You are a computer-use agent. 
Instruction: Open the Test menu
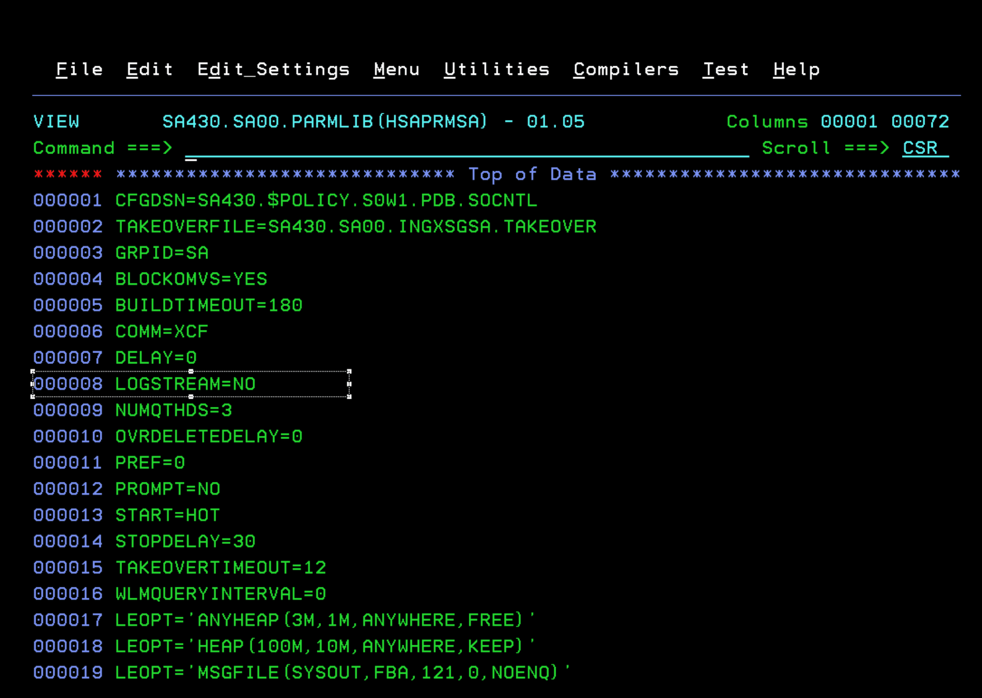pos(726,69)
